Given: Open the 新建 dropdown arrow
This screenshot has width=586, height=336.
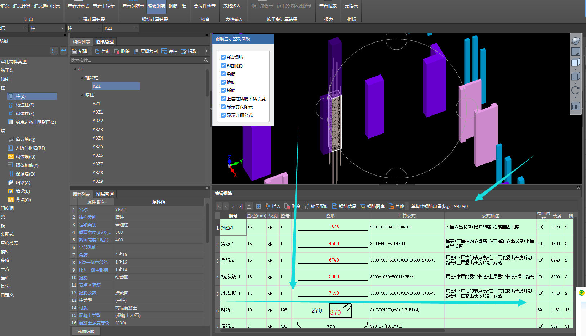Looking at the screenshot, I should (90, 51).
